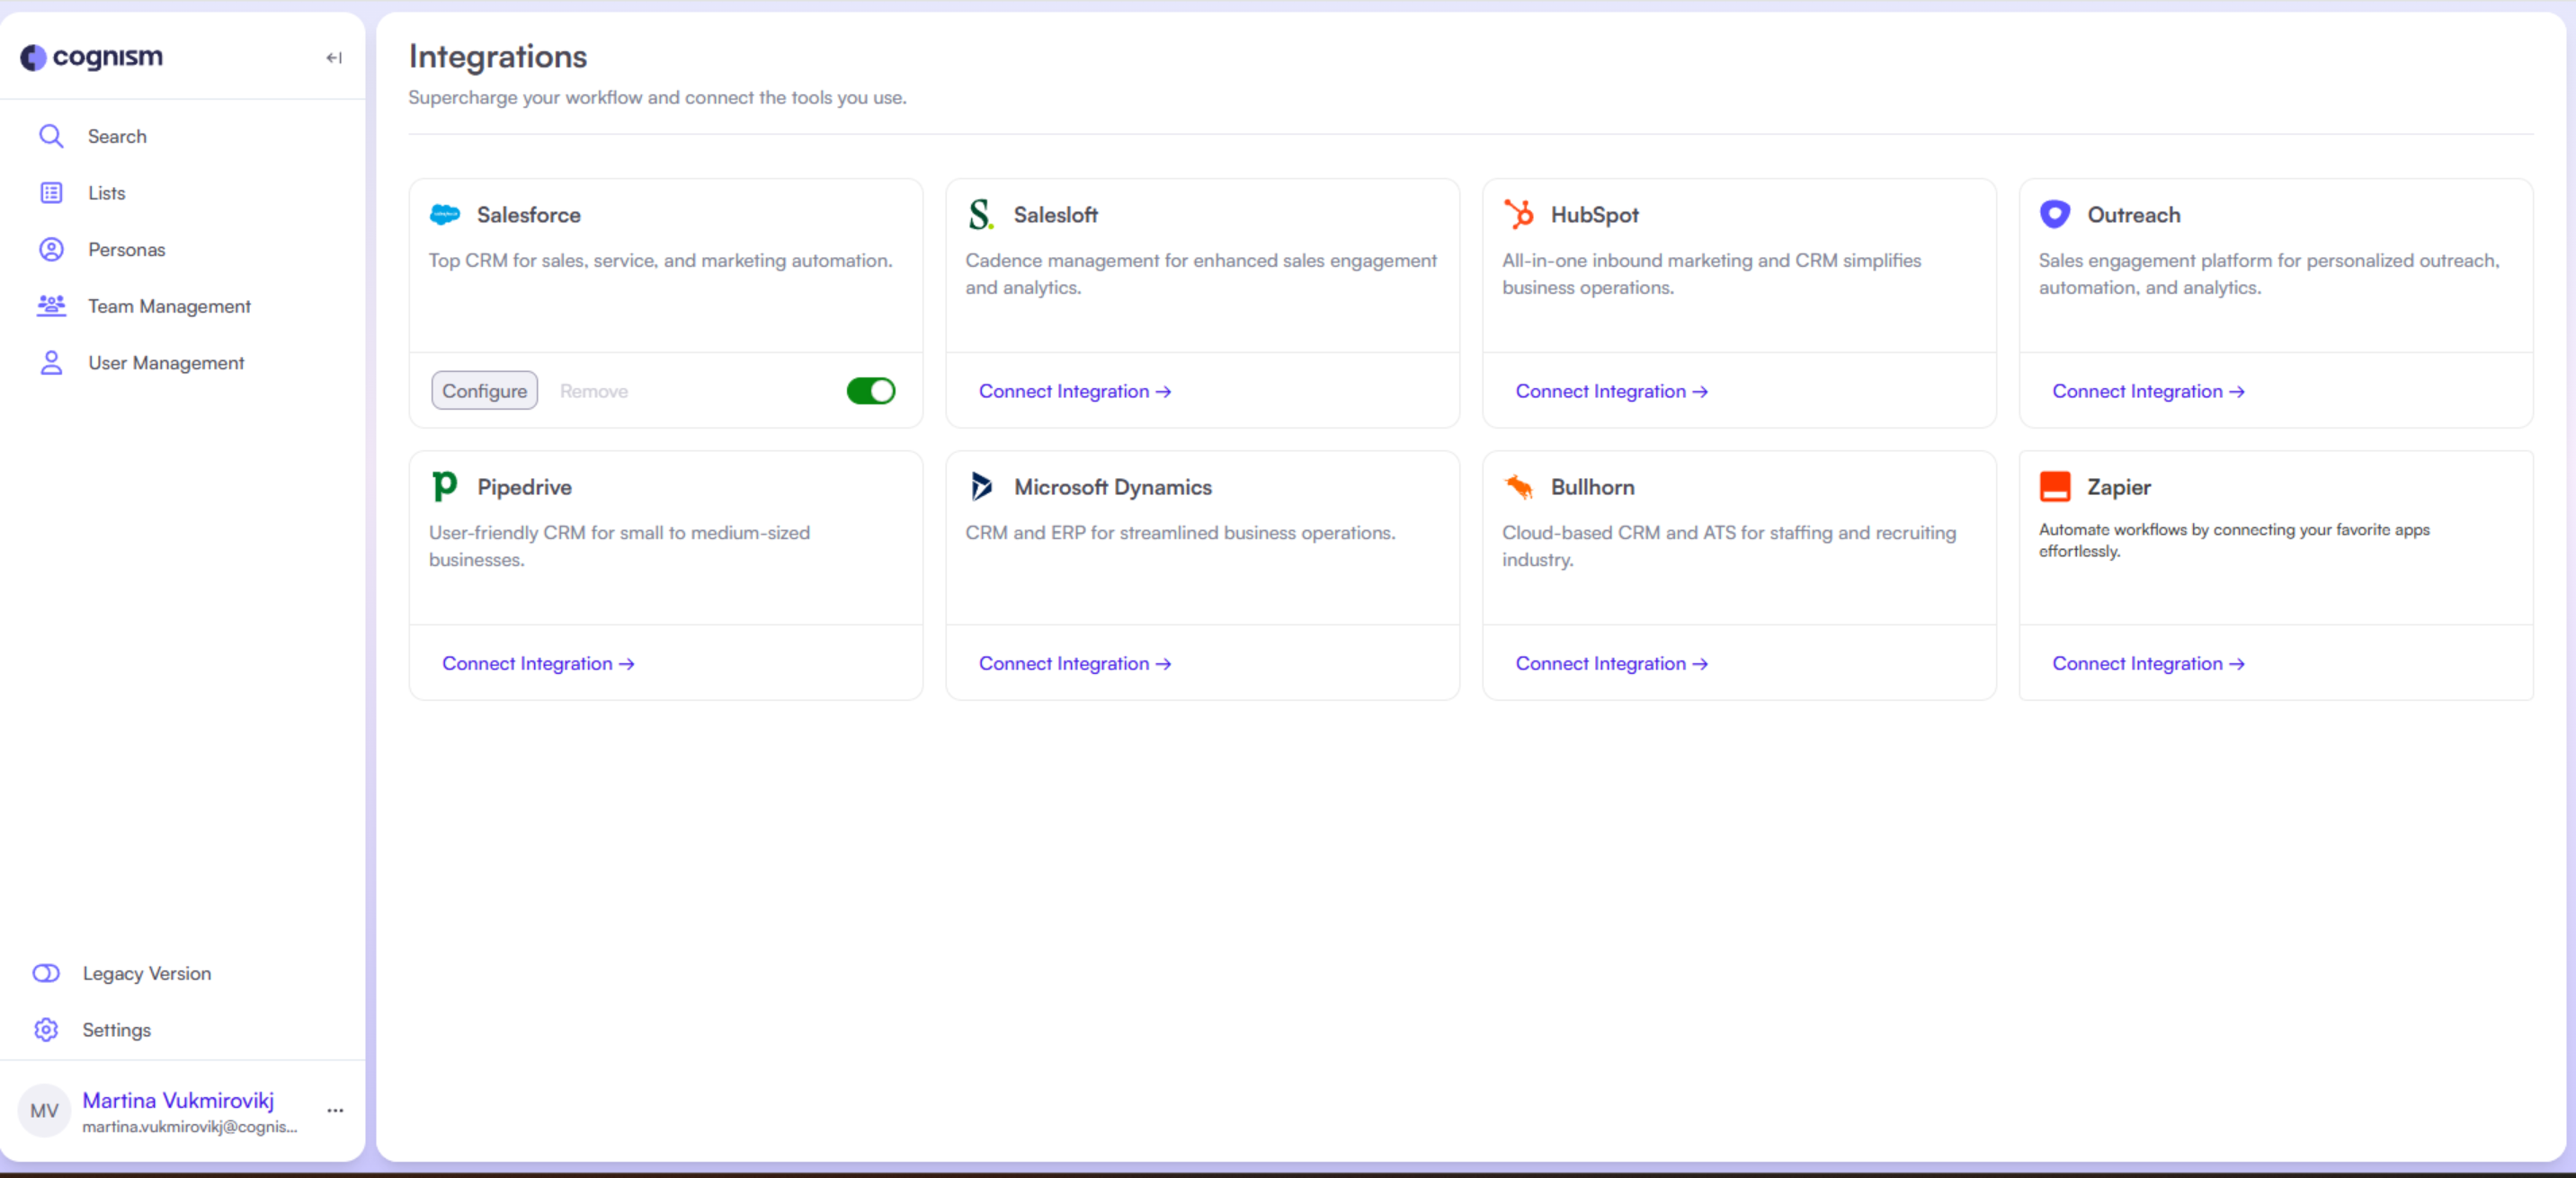
Task: Click the Bullhorn logo icon
Action: point(1519,487)
